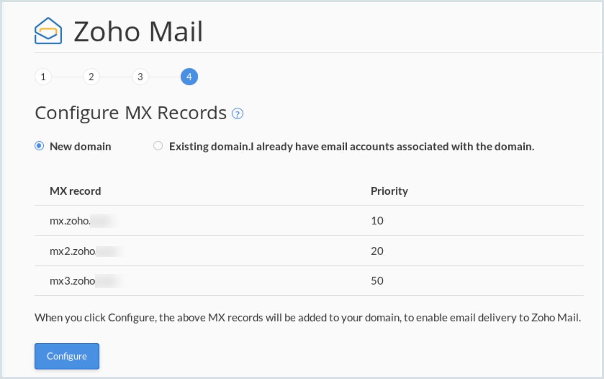Click the "Existing domain" option label text
The width and height of the screenshot is (604, 379).
tap(351, 147)
